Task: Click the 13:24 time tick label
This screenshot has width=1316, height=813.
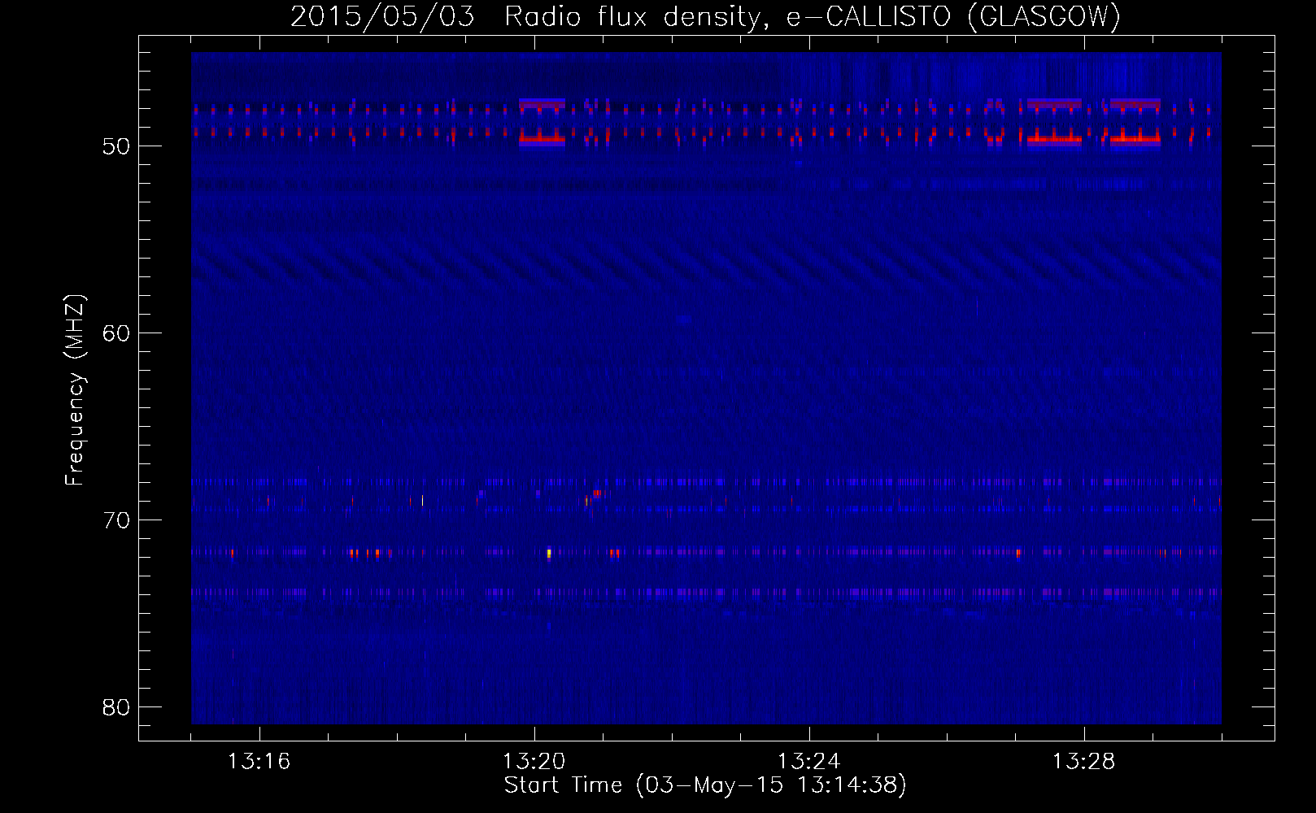Action: coord(808,762)
